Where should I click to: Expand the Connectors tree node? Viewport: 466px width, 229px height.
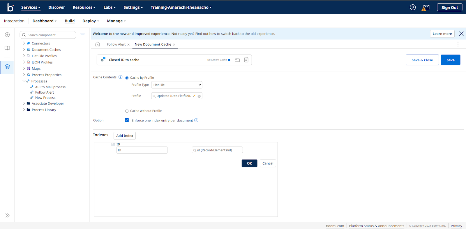point(24,43)
